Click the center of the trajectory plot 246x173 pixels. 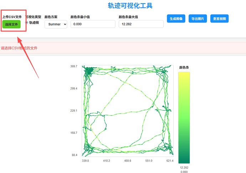(127, 111)
